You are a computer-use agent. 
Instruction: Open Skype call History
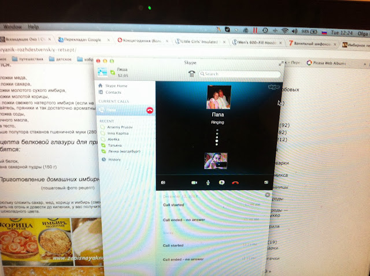click(x=114, y=159)
